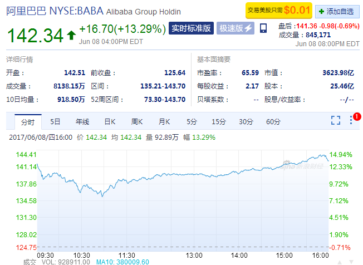Click the 14.94% percent axis label
The width and height of the screenshot is (363, 265).
click(x=341, y=155)
